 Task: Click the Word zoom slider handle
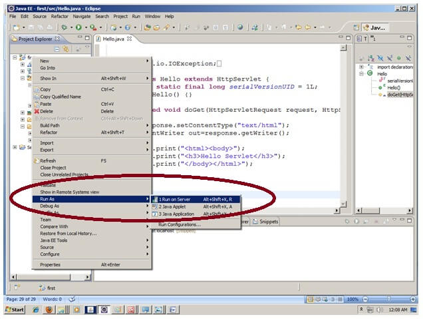[388, 299]
